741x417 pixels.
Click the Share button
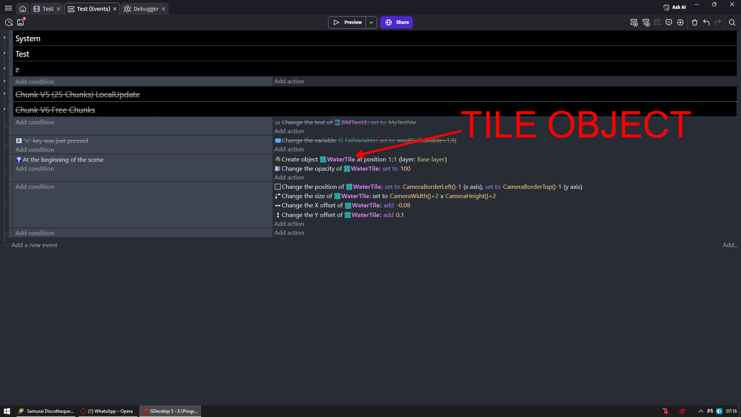[x=396, y=22]
